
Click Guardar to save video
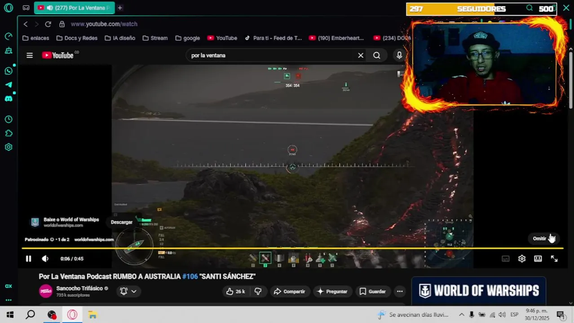click(x=373, y=292)
